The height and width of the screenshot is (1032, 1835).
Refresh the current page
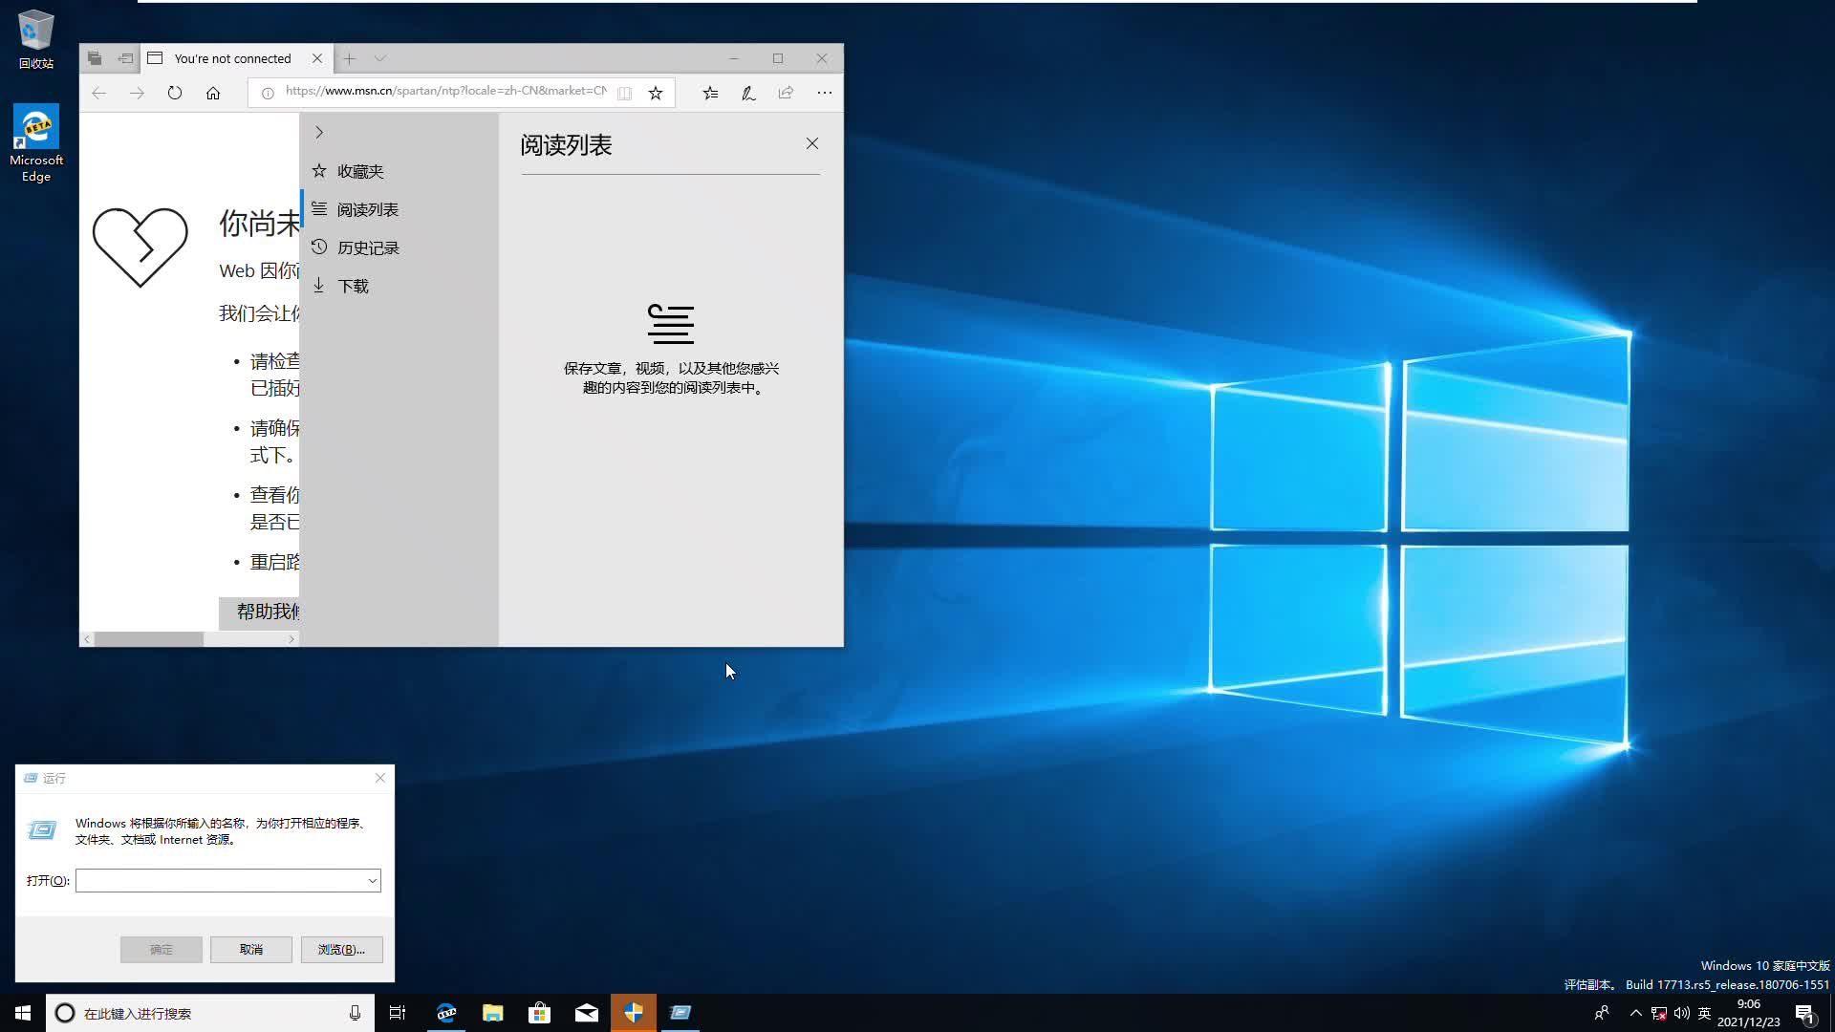[175, 93]
